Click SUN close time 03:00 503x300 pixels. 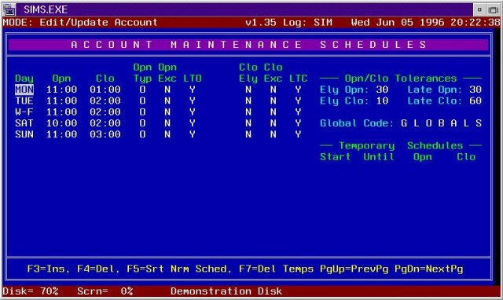pyautogui.click(x=105, y=134)
